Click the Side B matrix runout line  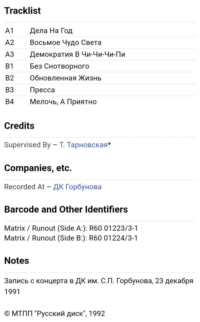pyautogui.click(x=71, y=238)
